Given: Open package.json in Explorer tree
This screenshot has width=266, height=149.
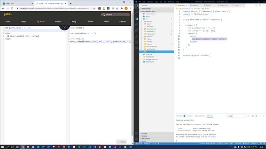Looking at the screenshot, I should pyautogui.click(x=150, y=57).
